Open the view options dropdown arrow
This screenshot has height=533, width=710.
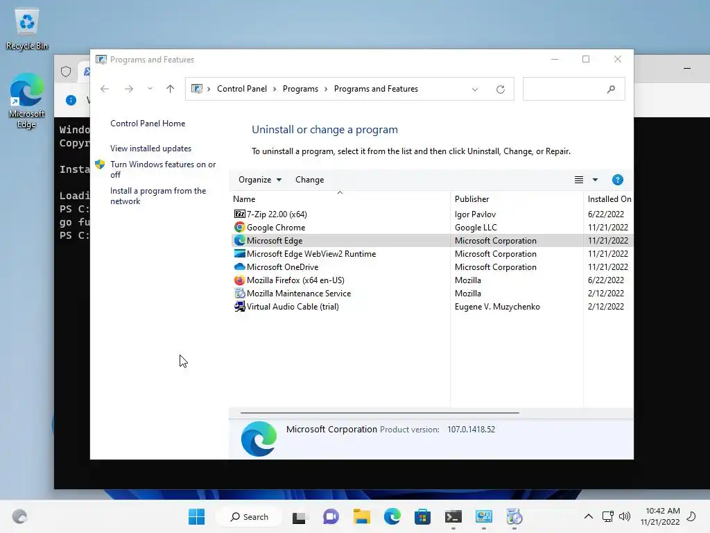(x=595, y=180)
